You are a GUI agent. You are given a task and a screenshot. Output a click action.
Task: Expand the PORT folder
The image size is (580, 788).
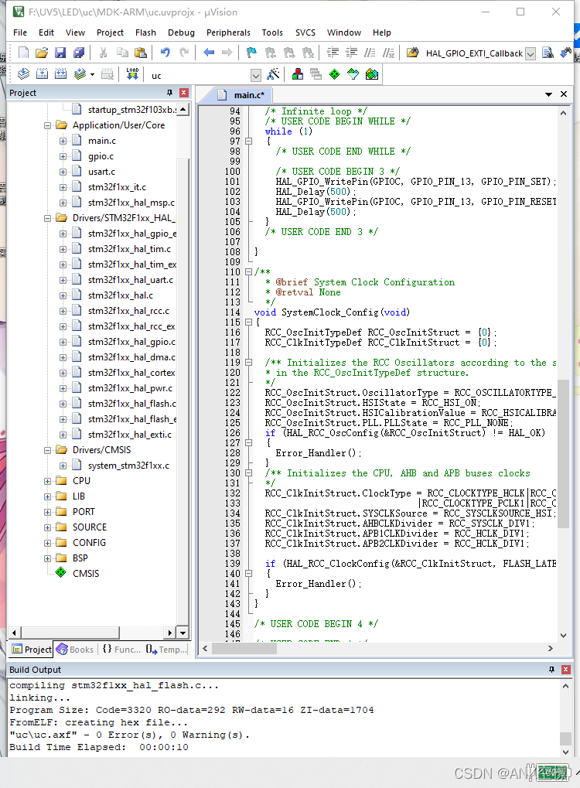pyautogui.click(x=47, y=512)
